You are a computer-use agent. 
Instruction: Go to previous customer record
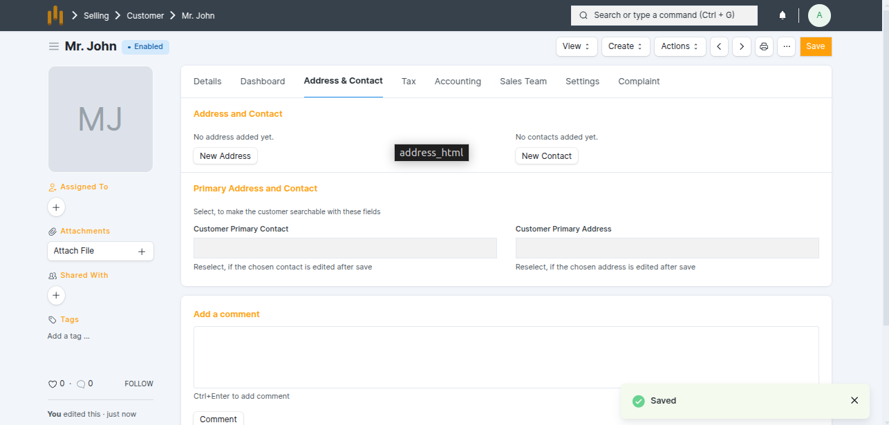[x=719, y=46]
